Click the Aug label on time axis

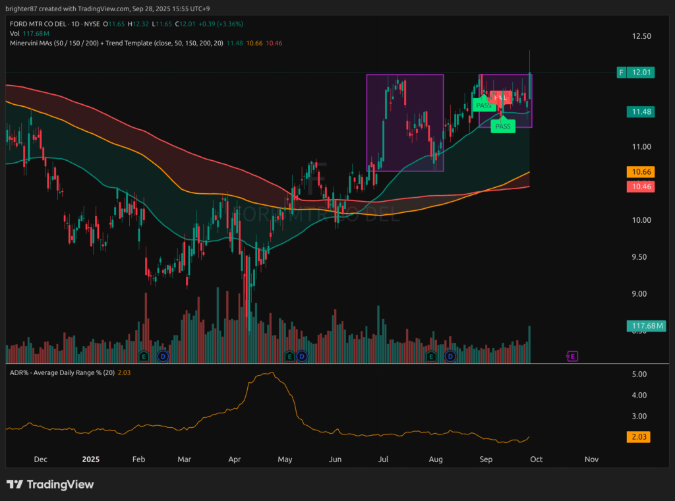pos(436,459)
